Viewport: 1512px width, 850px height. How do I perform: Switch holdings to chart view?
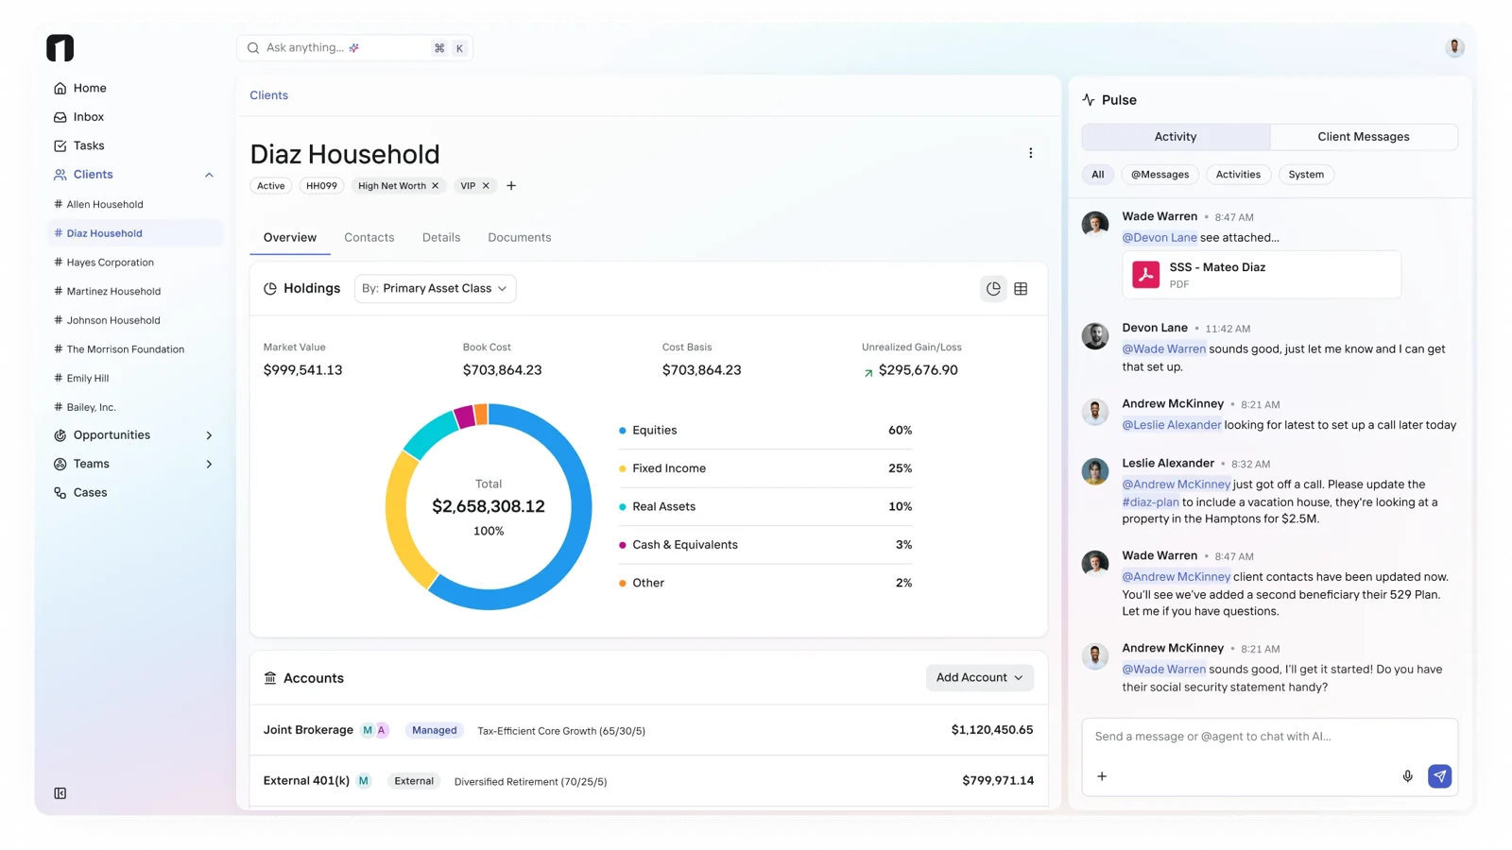click(993, 289)
